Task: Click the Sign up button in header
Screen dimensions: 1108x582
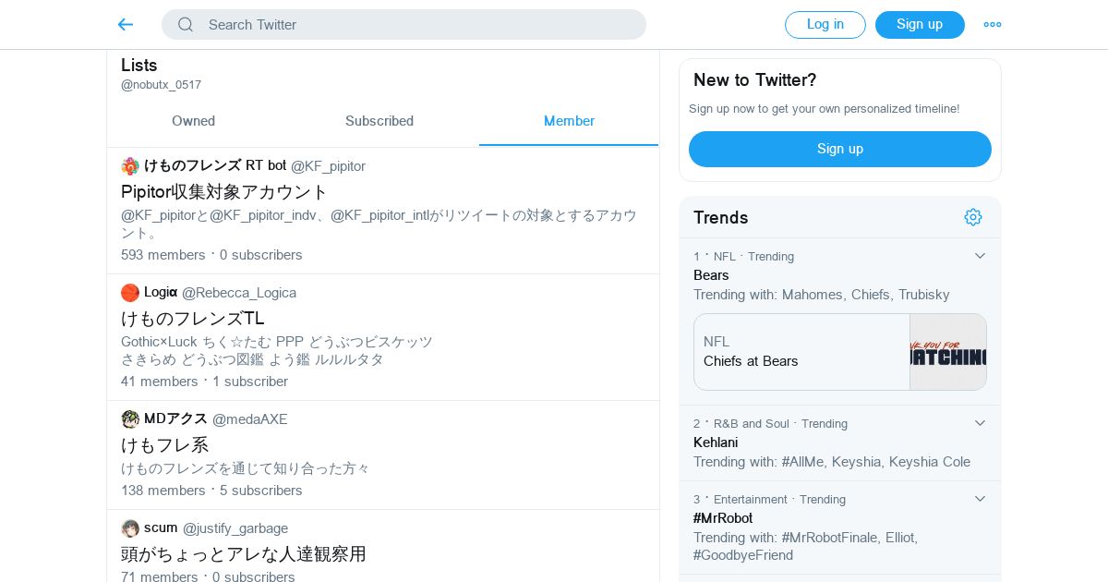Action: 920,25
